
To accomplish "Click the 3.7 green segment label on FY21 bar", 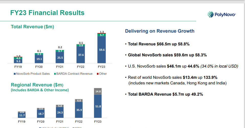I will click(60, 51).
